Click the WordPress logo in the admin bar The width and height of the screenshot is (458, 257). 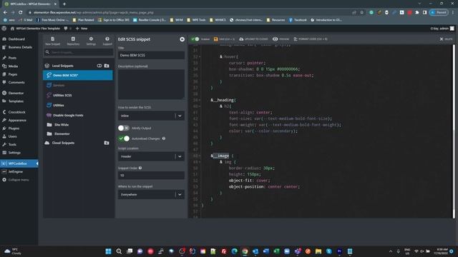click(x=4, y=29)
